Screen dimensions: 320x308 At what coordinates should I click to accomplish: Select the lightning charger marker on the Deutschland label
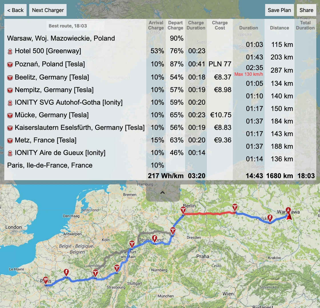pos(155,239)
